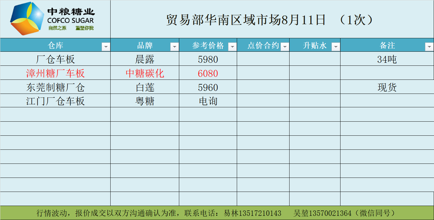This screenshot has height=220, width=434.
Task: Select the price cell showing 5980
Action: (x=208, y=59)
